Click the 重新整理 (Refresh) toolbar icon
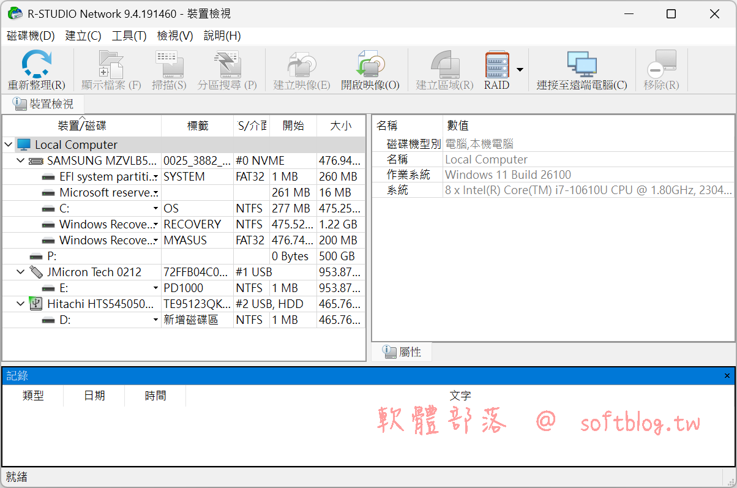The height and width of the screenshot is (488, 737). [x=37, y=64]
